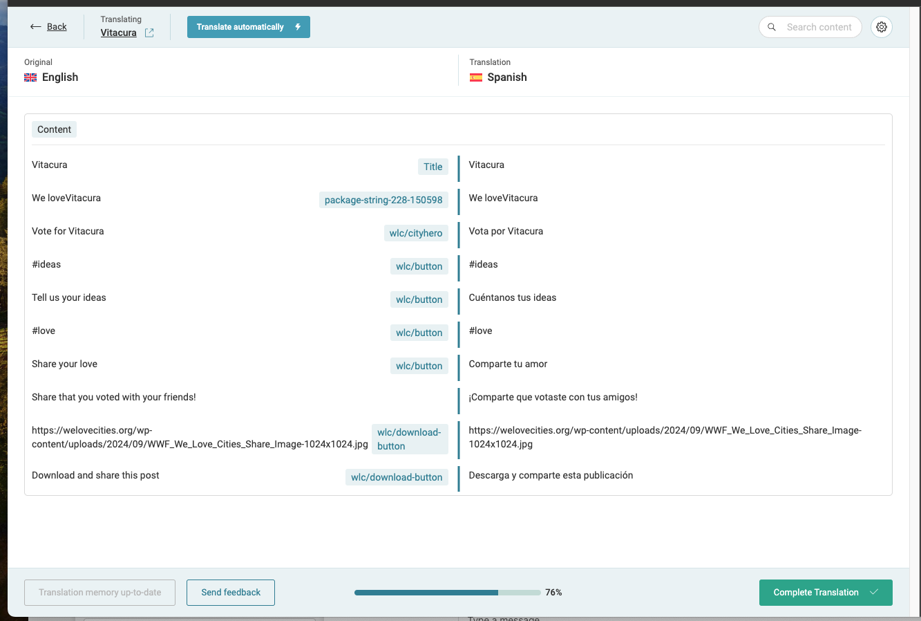This screenshot has width=921, height=621.
Task: Edit Spanish translation 'We loveVitacura'
Action: click(503, 198)
